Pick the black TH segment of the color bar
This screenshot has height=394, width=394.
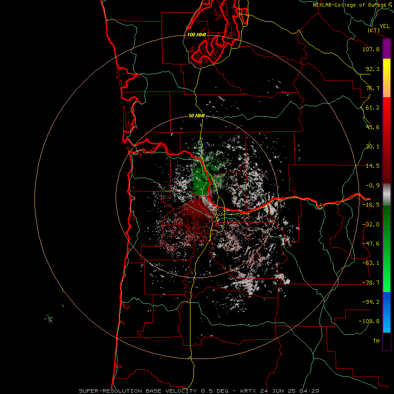click(x=387, y=341)
